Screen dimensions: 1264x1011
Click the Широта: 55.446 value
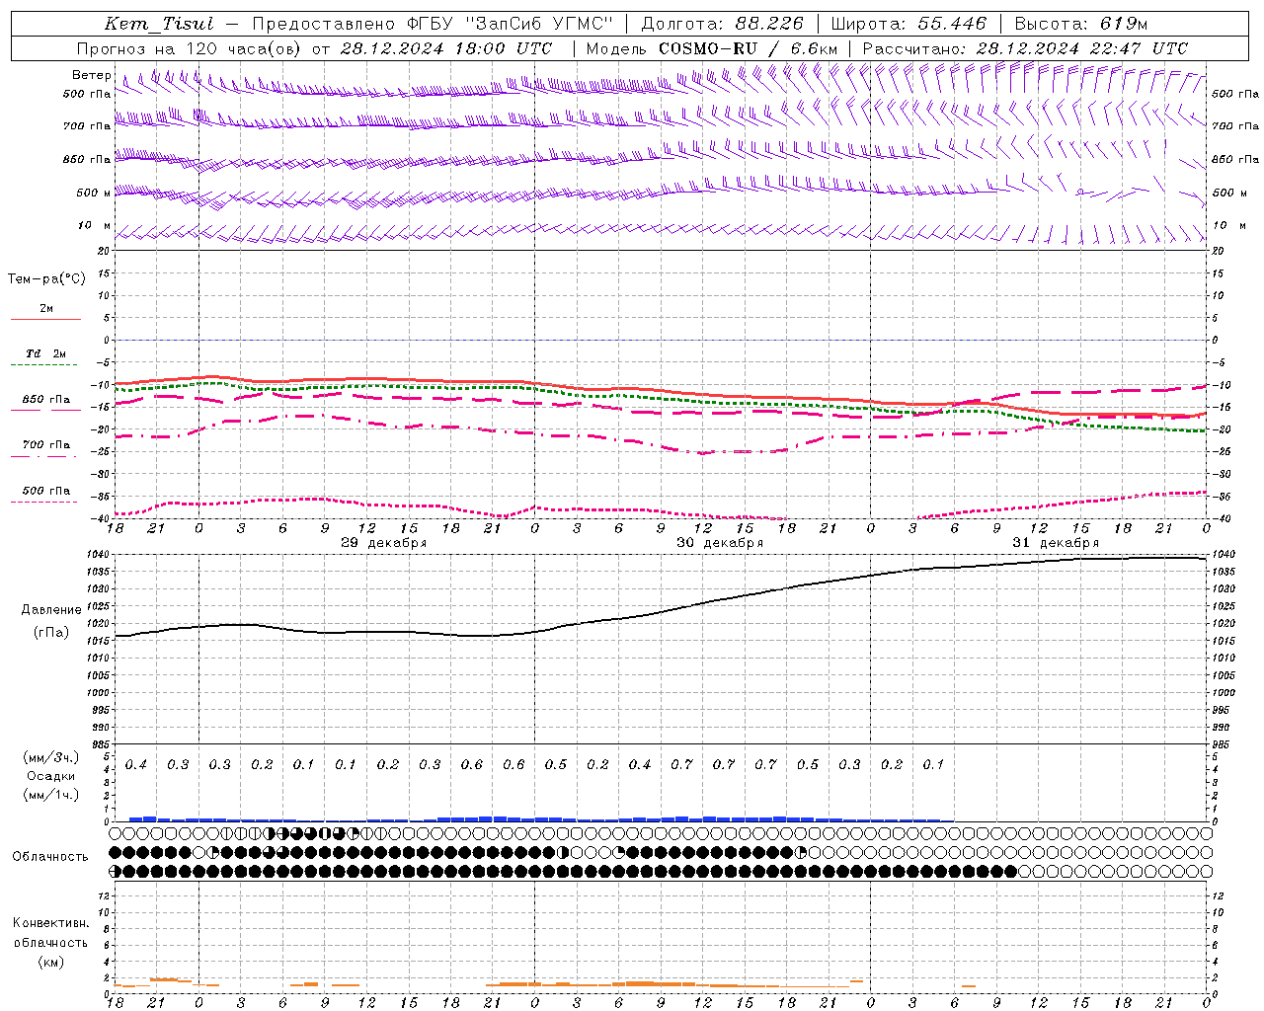[908, 24]
